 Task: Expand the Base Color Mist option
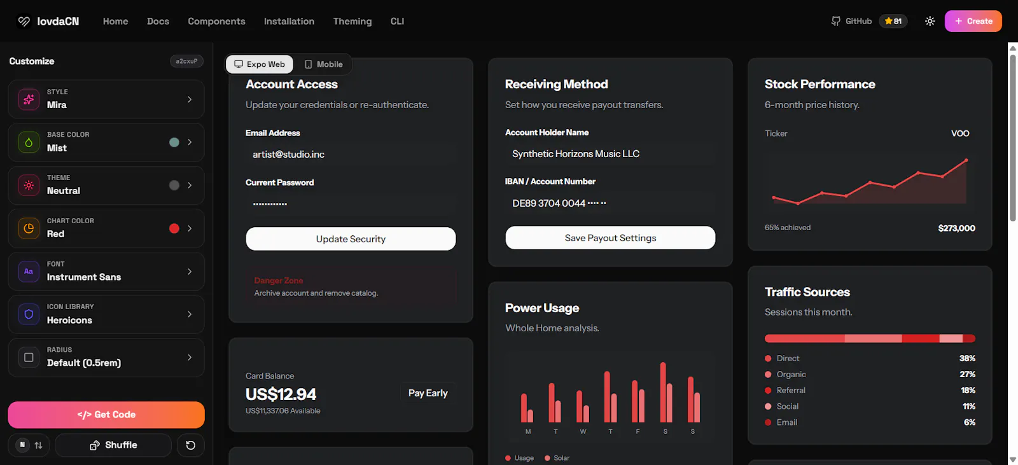tap(106, 142)
